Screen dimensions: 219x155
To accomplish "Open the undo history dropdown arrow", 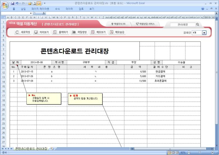I will pos(20,3).
